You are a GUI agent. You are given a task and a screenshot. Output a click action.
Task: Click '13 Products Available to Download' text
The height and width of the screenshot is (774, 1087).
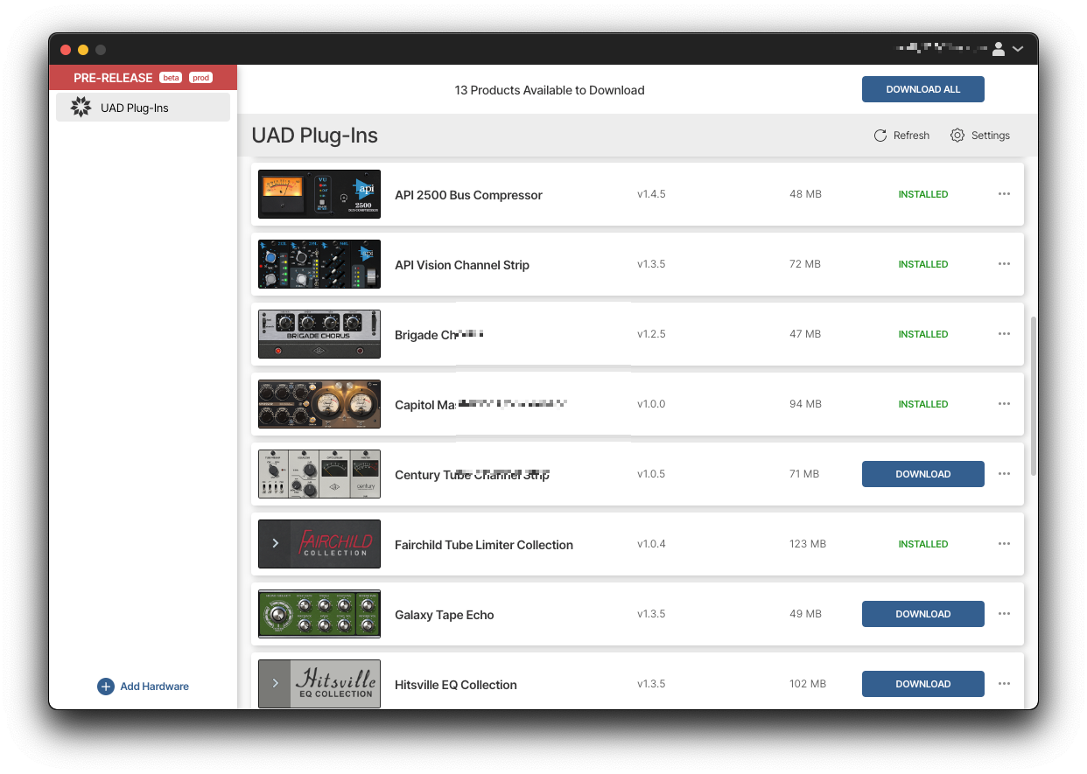pyautogui.click(x=550, y=90)
